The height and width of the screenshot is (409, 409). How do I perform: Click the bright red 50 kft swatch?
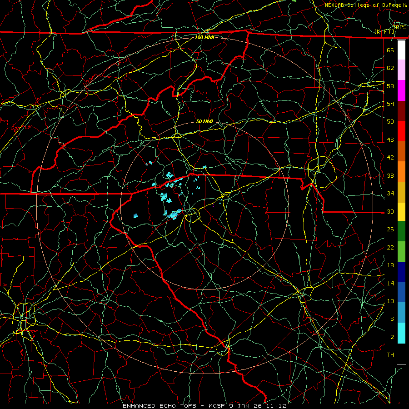401,131
